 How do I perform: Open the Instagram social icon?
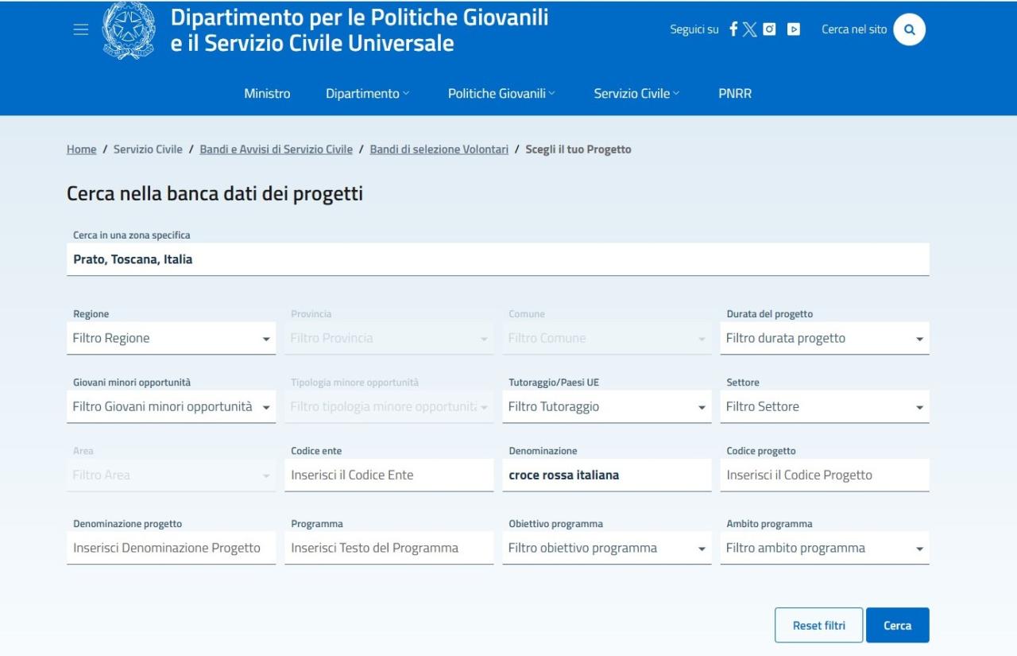769,29
